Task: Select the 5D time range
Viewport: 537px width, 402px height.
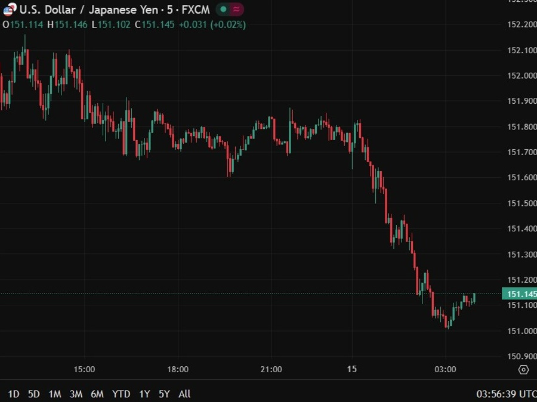Action: [34, 394]
